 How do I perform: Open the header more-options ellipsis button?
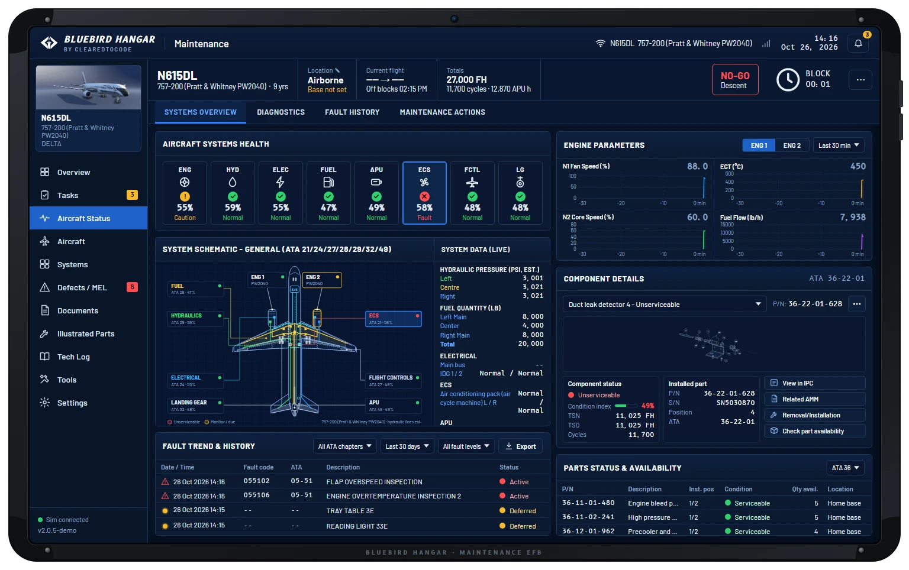860,79
